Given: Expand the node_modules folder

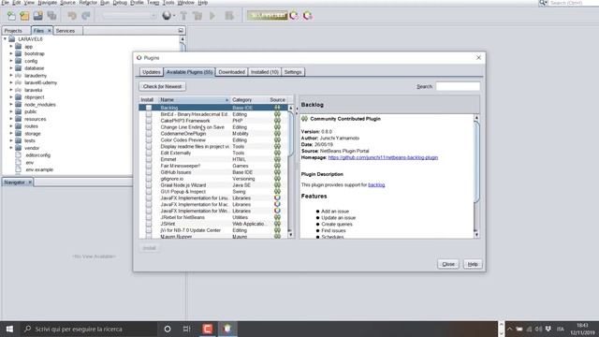Looking at the screenshot, I should [11, 104].
